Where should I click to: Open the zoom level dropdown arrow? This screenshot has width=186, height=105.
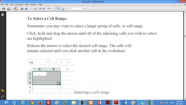[x=53, y=8]
